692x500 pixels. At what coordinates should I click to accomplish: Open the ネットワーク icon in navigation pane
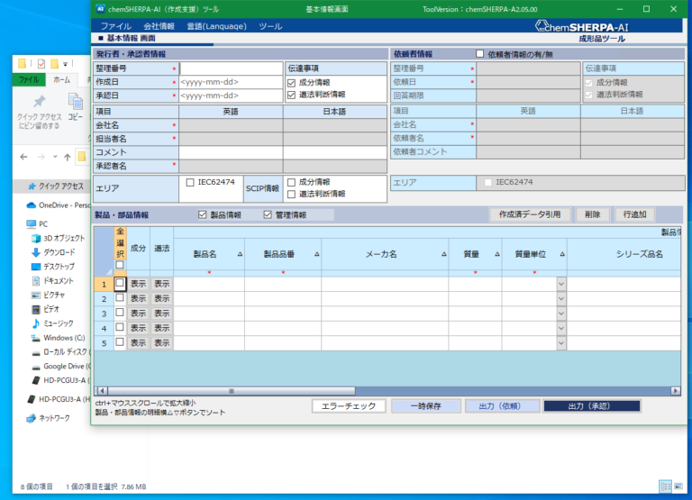point(32,418)
